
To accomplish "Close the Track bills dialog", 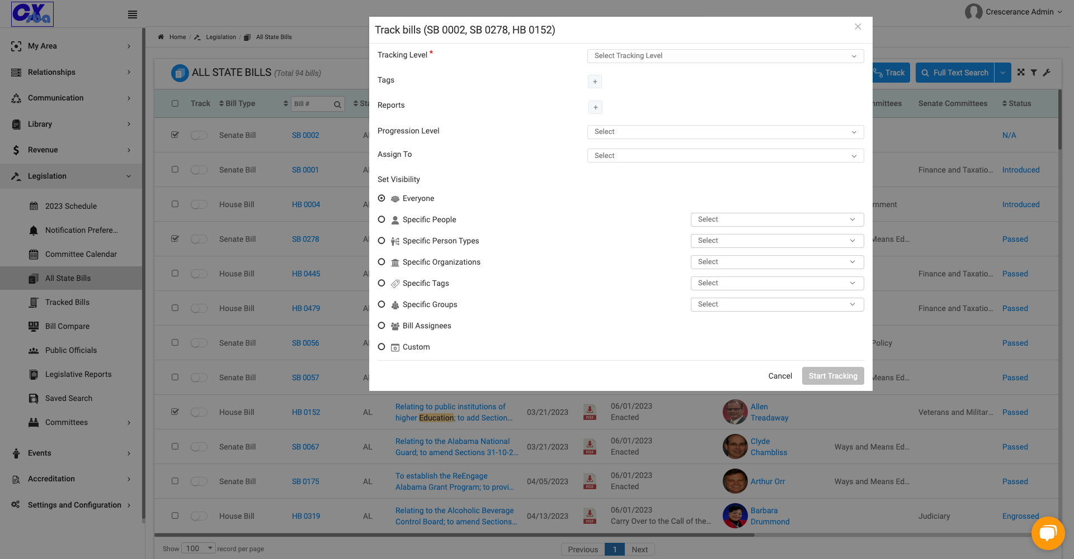I will 858,27.
